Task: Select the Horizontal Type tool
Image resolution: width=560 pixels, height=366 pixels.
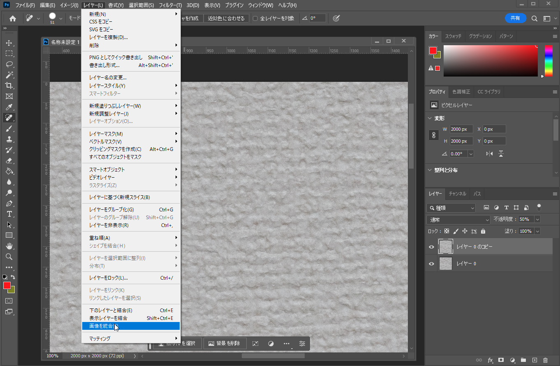Action: click(9, 214)
